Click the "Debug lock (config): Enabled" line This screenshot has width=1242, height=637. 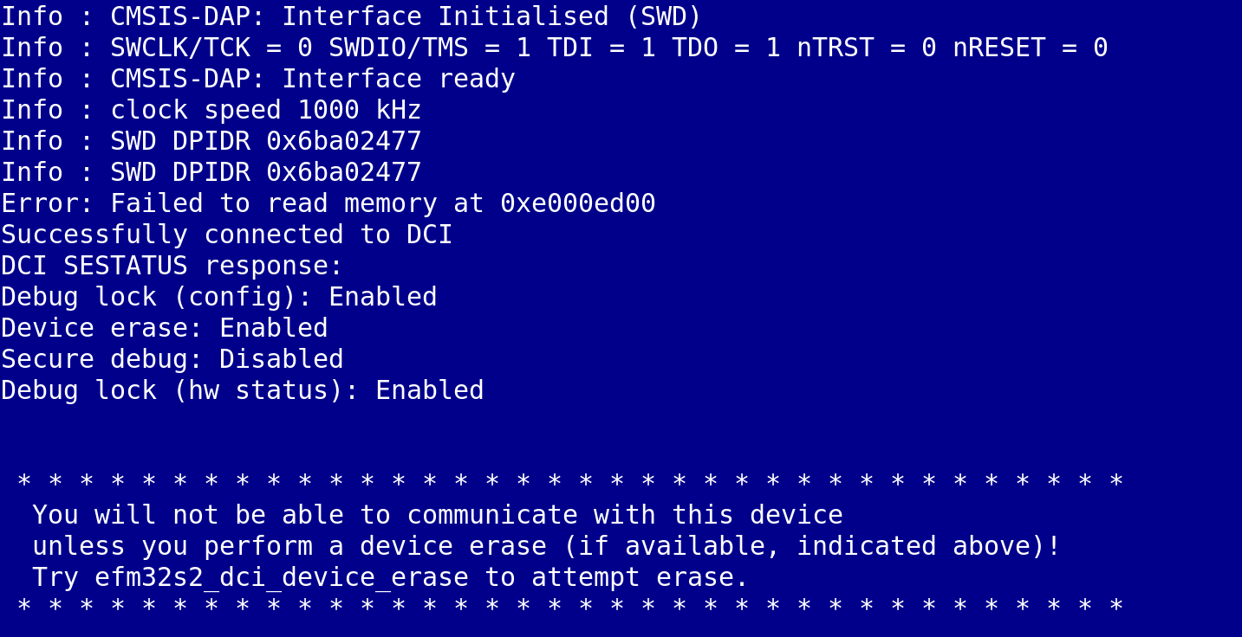pyautogui.click(x=219, y=297)
